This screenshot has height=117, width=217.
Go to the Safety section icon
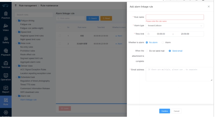6,38
